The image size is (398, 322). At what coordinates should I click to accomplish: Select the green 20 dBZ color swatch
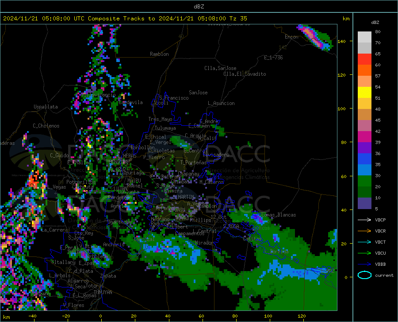(364, 181)
